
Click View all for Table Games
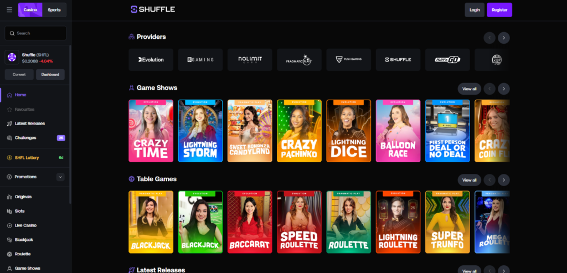coord(470,180)
